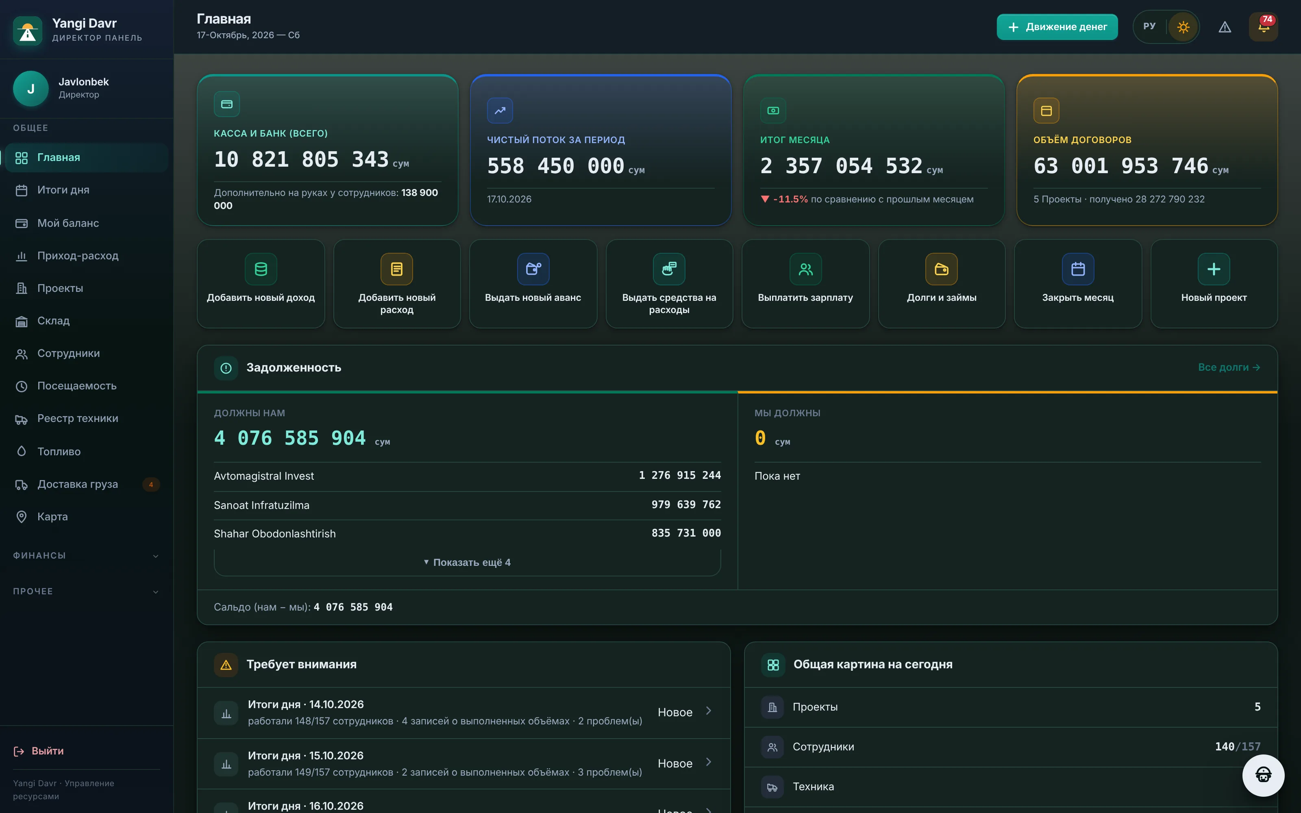1301x813 pixels.
Task: Click the Движение денег button
Action: (x=1057, y=27)
